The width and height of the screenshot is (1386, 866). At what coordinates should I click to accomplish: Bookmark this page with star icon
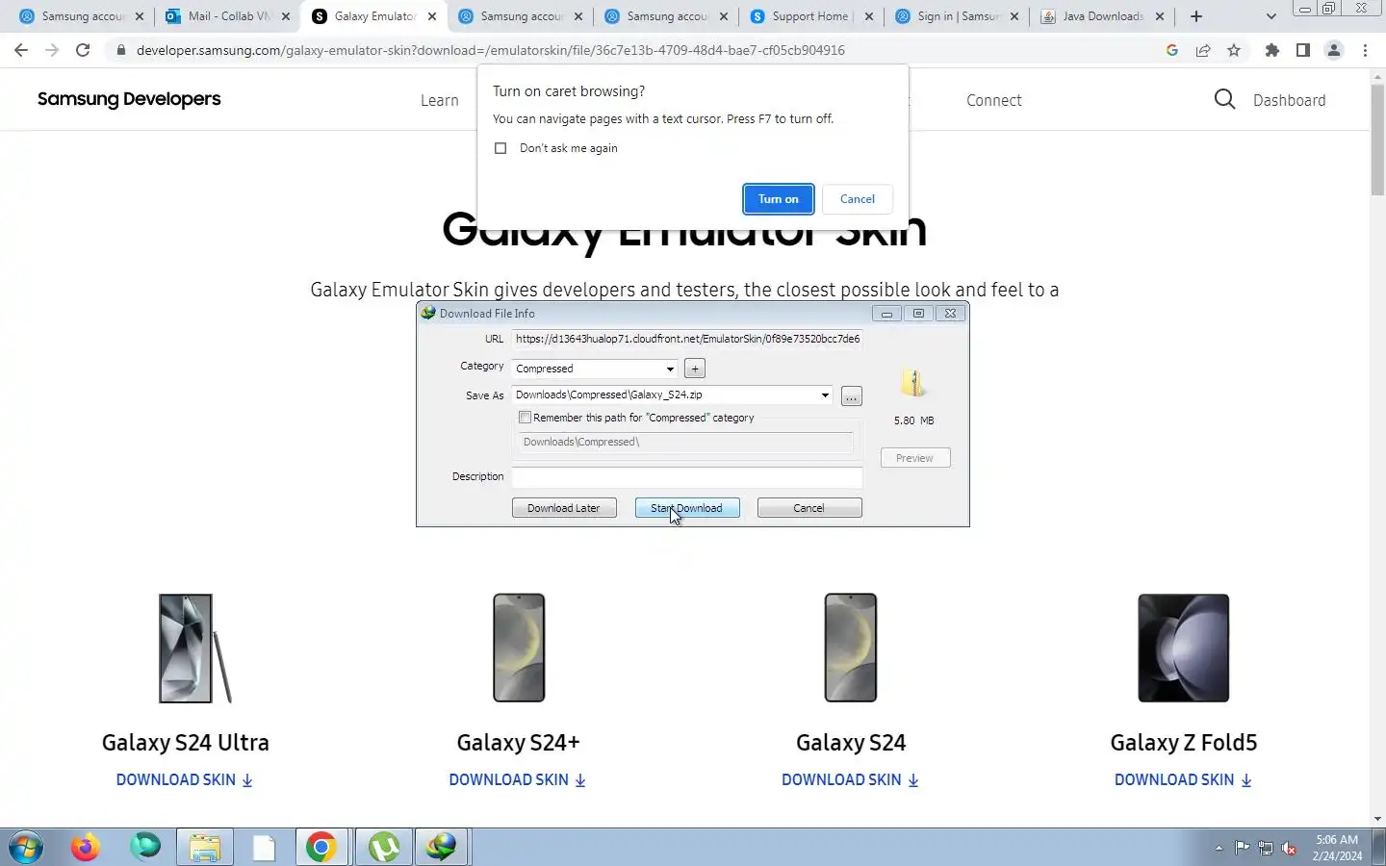[1234, 50]
